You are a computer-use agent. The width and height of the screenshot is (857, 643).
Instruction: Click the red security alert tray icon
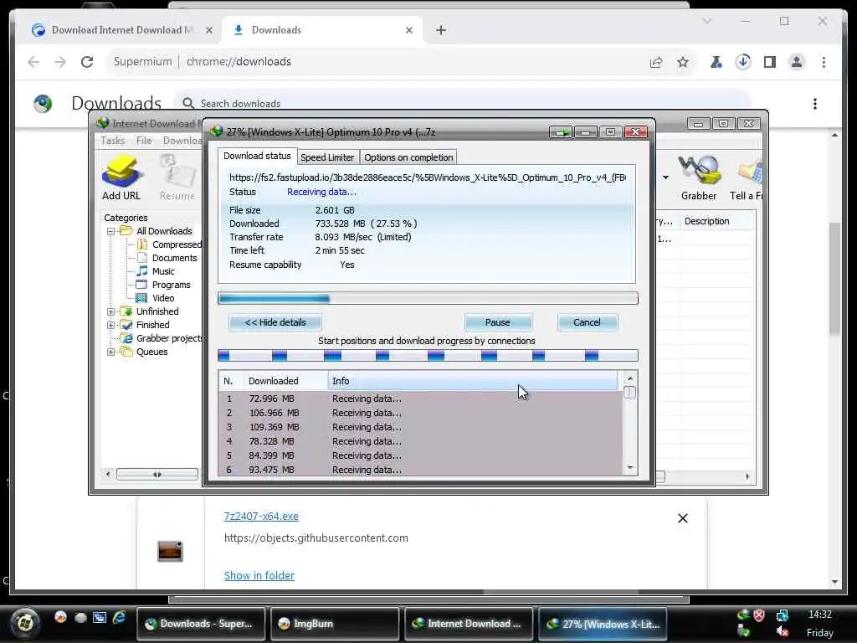pyautogui.click(x=759, y=615)
